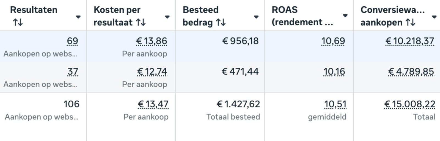Open the Conversiewaarde aankopen dropdown caret
This screenshot has height=141, width=440.
point(434,17)
